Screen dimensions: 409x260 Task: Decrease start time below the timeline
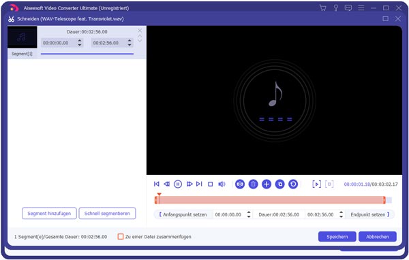(249, 216)
